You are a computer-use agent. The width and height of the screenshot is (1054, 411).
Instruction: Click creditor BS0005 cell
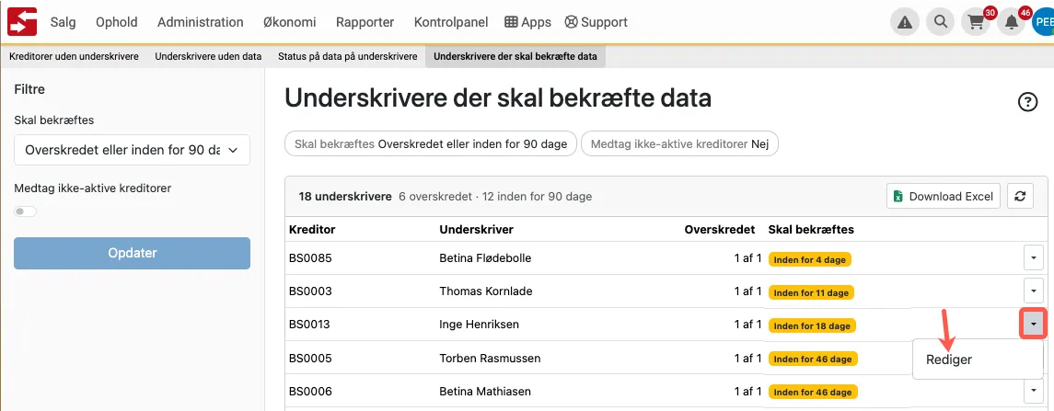(310, 358)
